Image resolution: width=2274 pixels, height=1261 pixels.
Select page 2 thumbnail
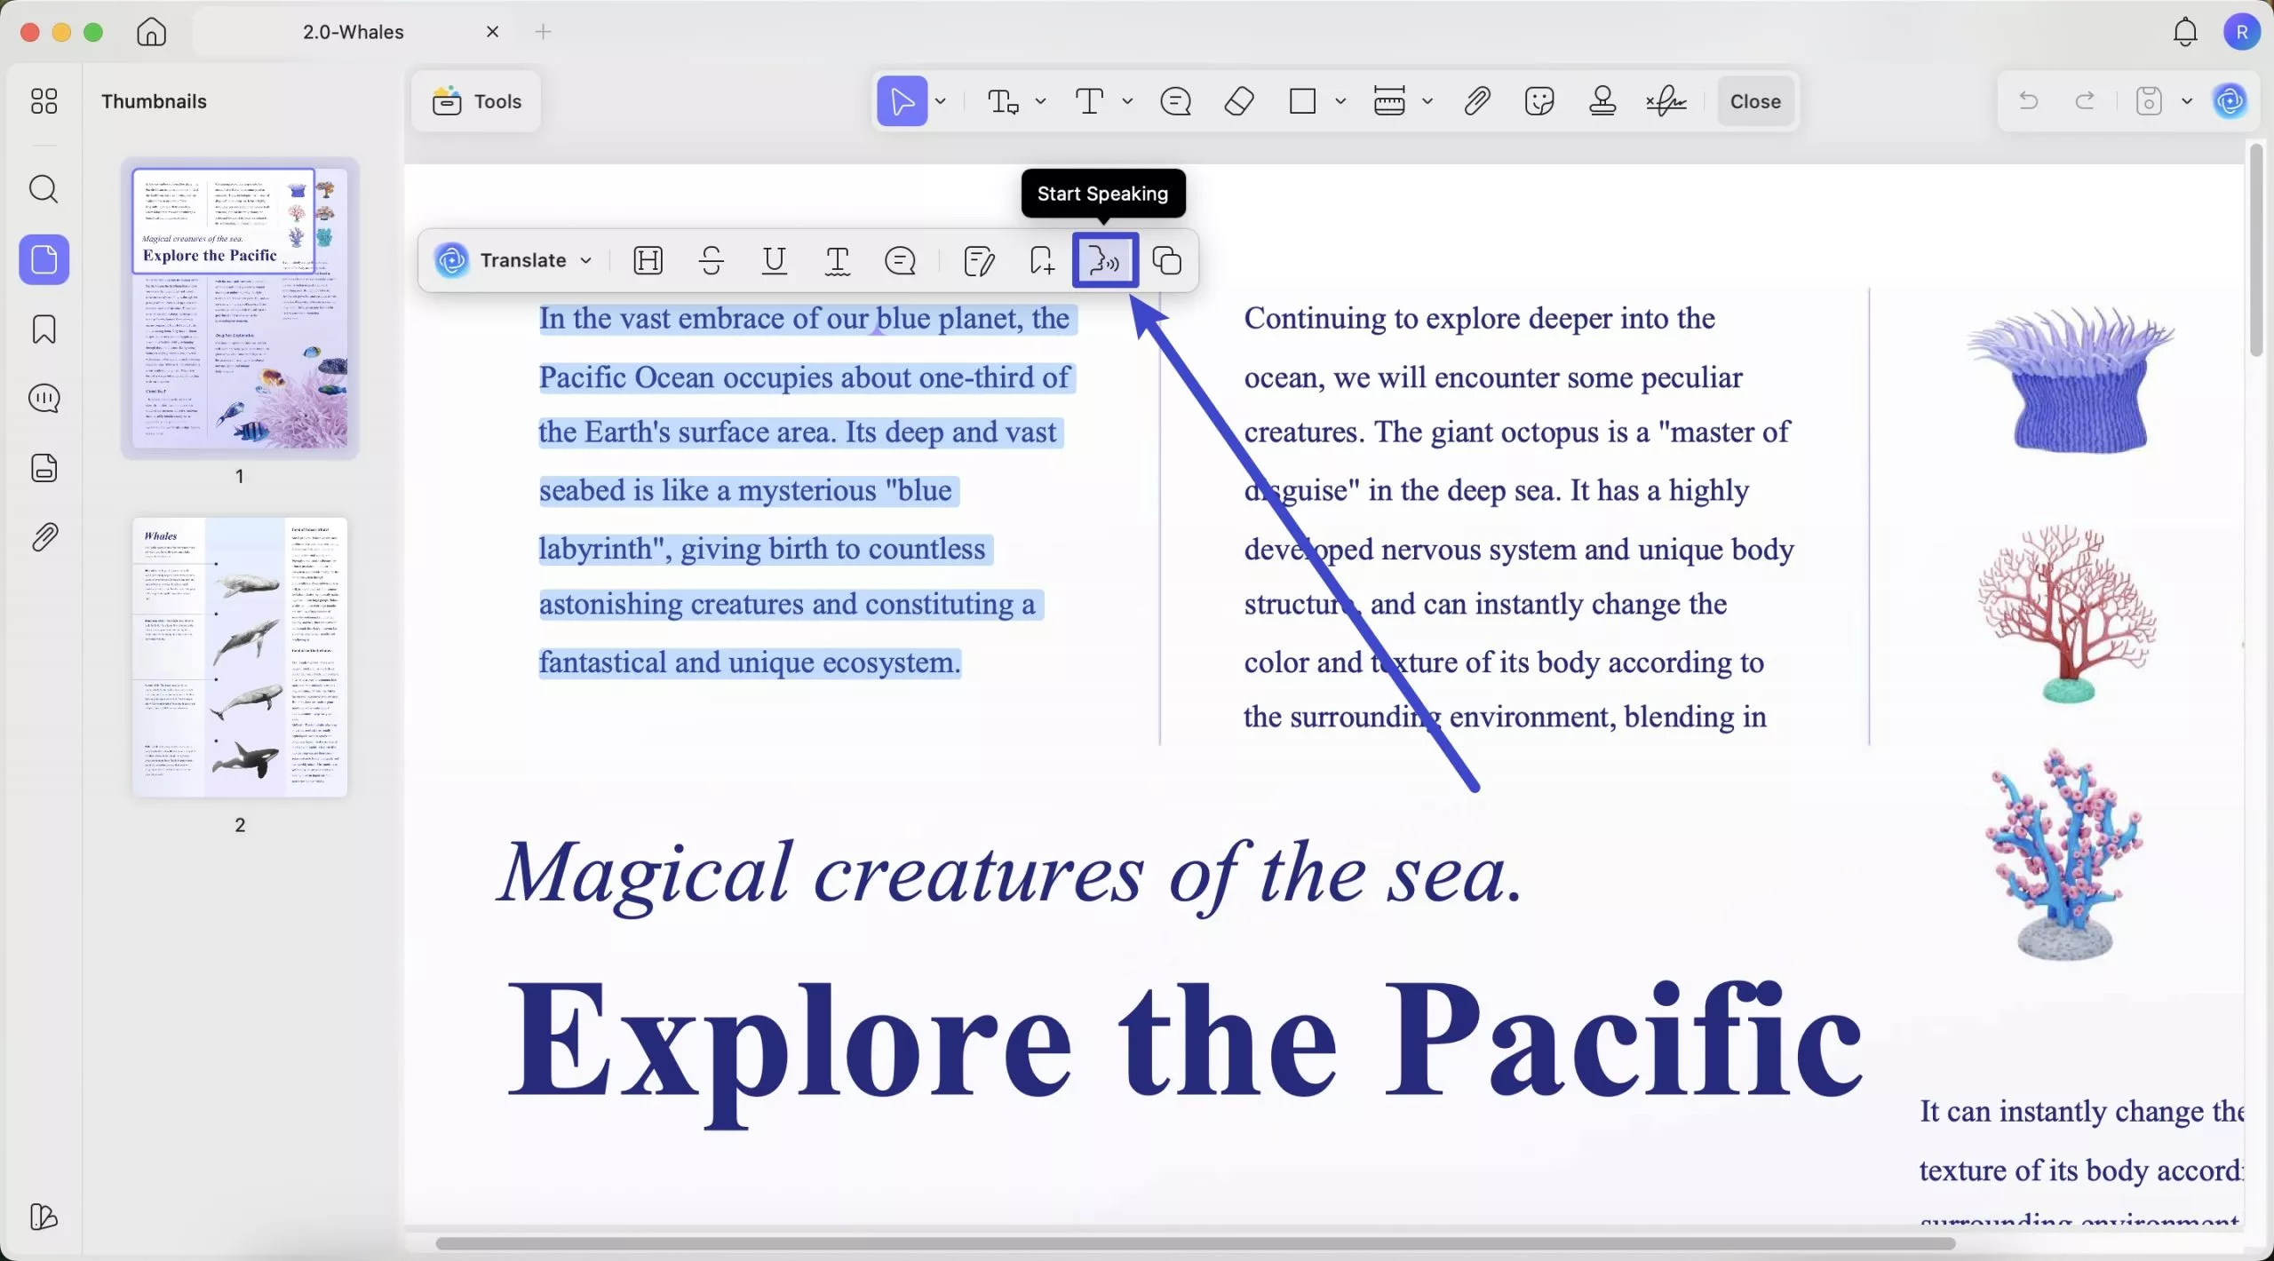pos(240,657)
